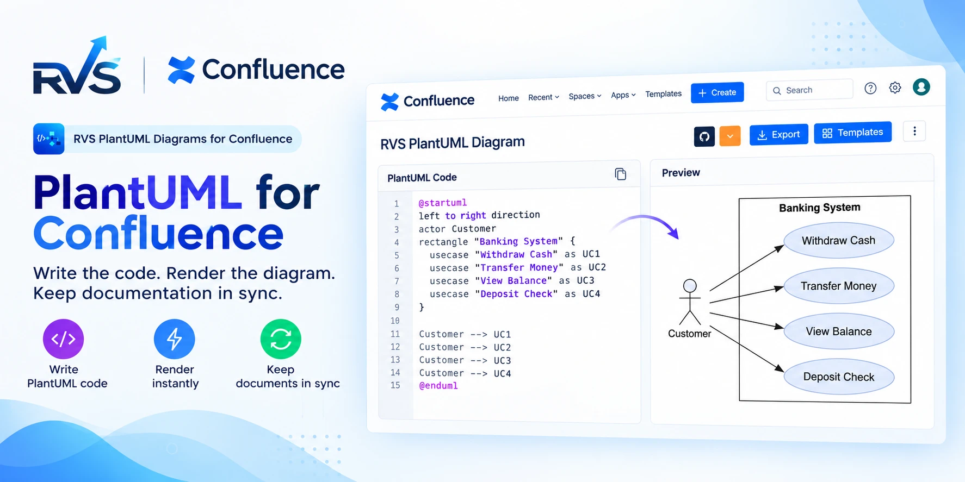
Task: Click the GitHub icon button
Action: coord(704,136)
